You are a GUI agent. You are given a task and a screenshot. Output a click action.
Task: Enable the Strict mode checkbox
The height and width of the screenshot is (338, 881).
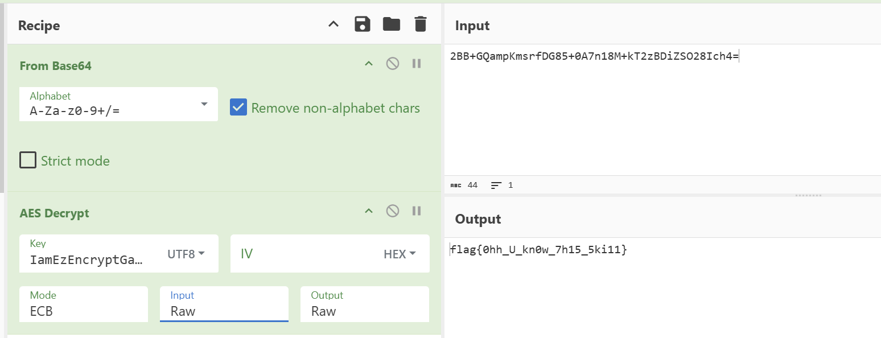(28, 160)
